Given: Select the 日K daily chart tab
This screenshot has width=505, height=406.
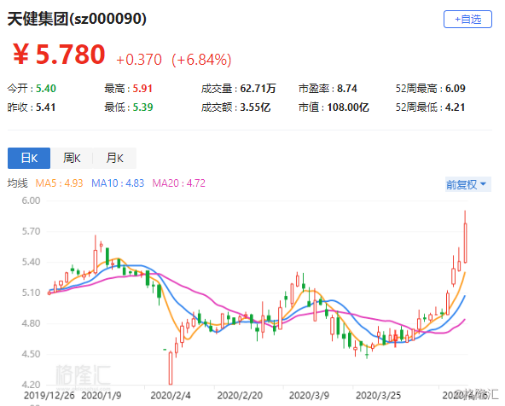Looking at the screenshot, I should 29,158.
